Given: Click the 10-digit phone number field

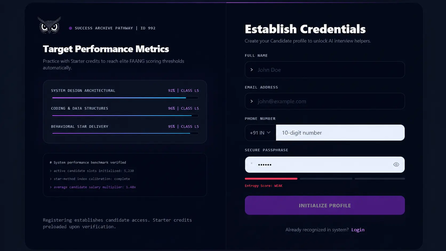Looking at the screenshot, I should coord(340,133).
